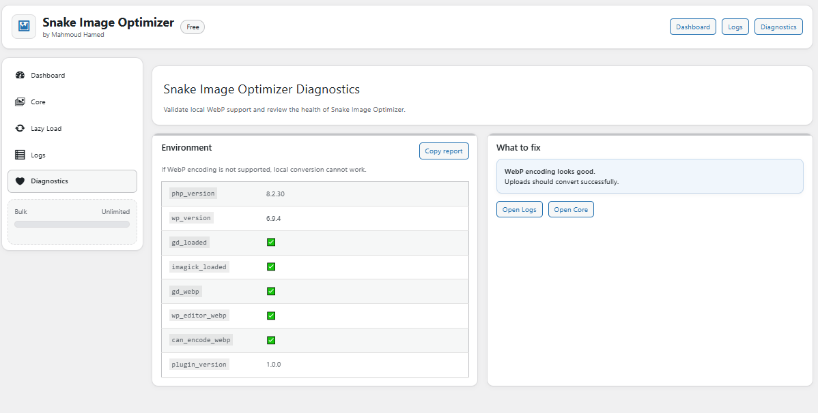The height and width of the screenshot is (413, 818).
Task: Click the gd_loaded green check mark
Action: pyautogui.click(x=271, y=242)
